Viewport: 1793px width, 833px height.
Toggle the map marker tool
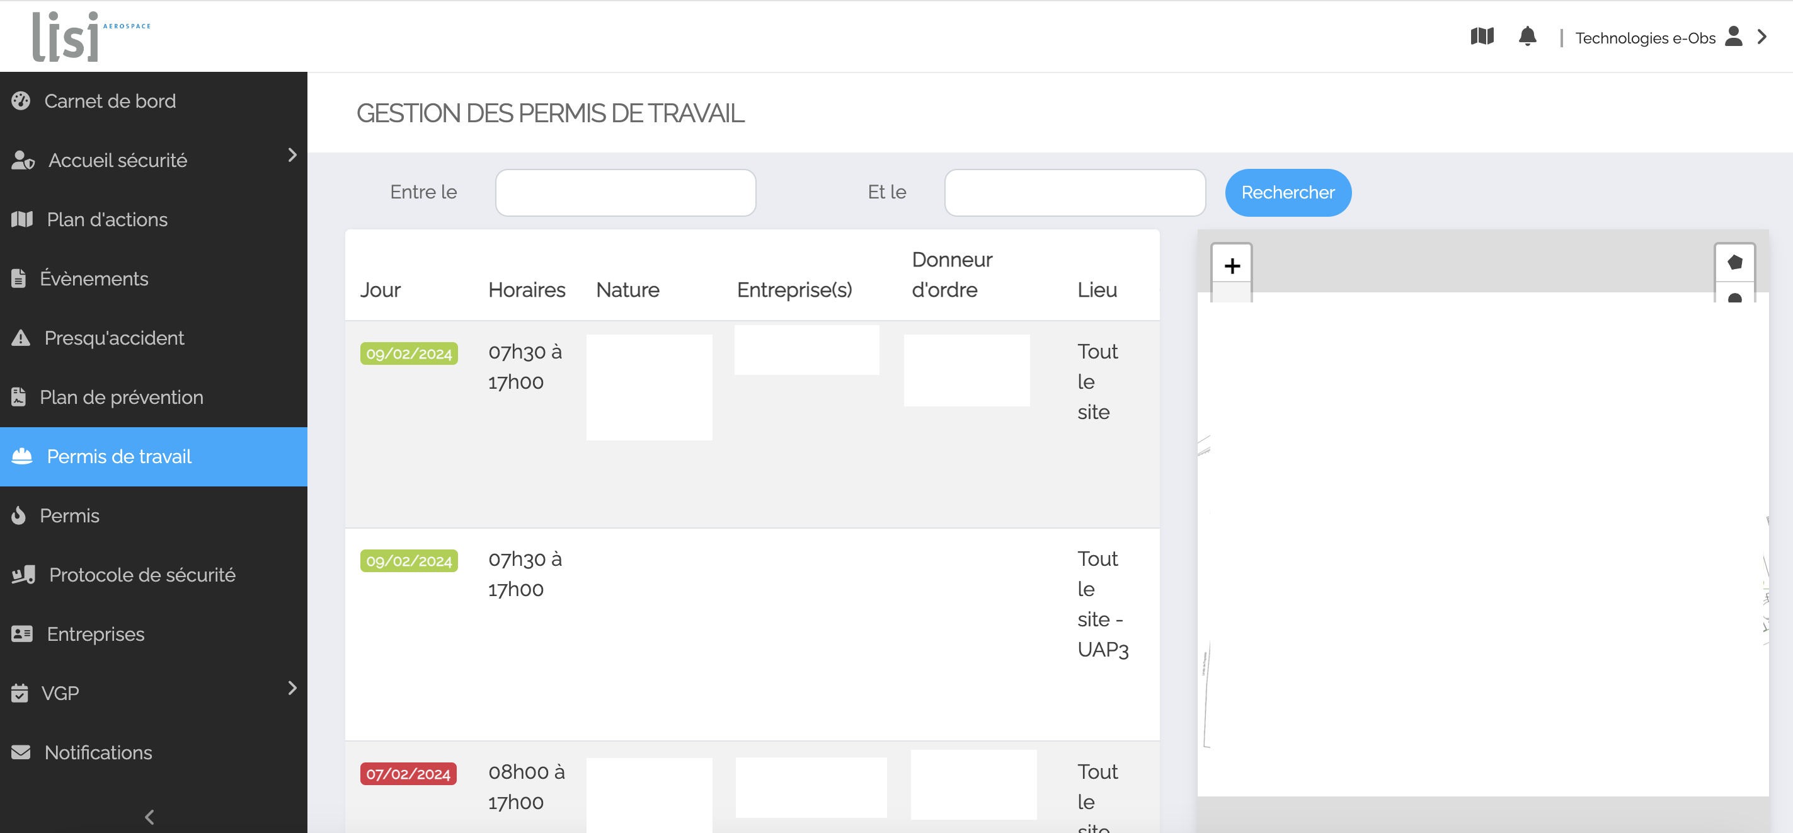[x=1736, y=302]
